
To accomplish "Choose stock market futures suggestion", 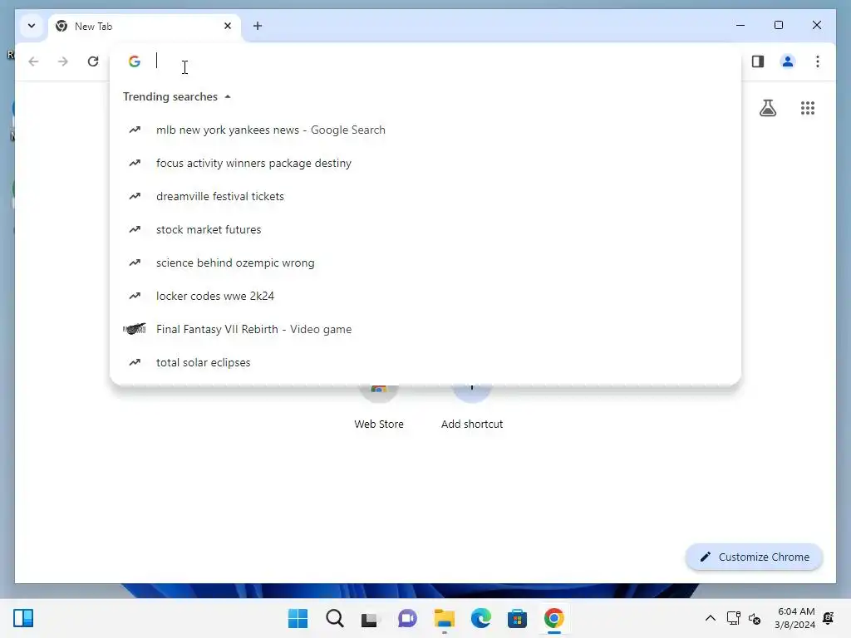I will (x=425, y=229).
